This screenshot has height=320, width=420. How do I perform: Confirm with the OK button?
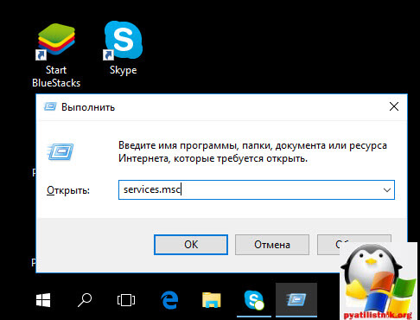click(191, 245)
